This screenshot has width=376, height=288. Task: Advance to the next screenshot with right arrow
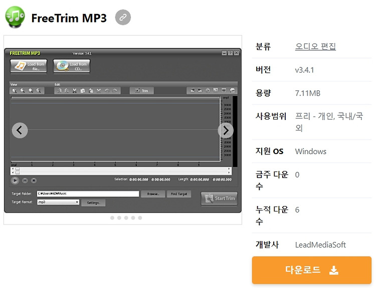pos(226,130)
